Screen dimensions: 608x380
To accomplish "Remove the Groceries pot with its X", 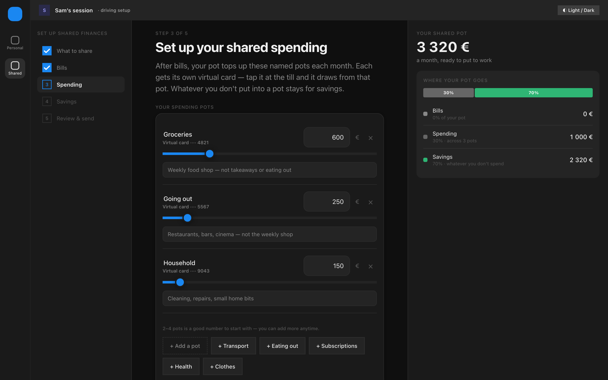I will click(x=370, y=138).
